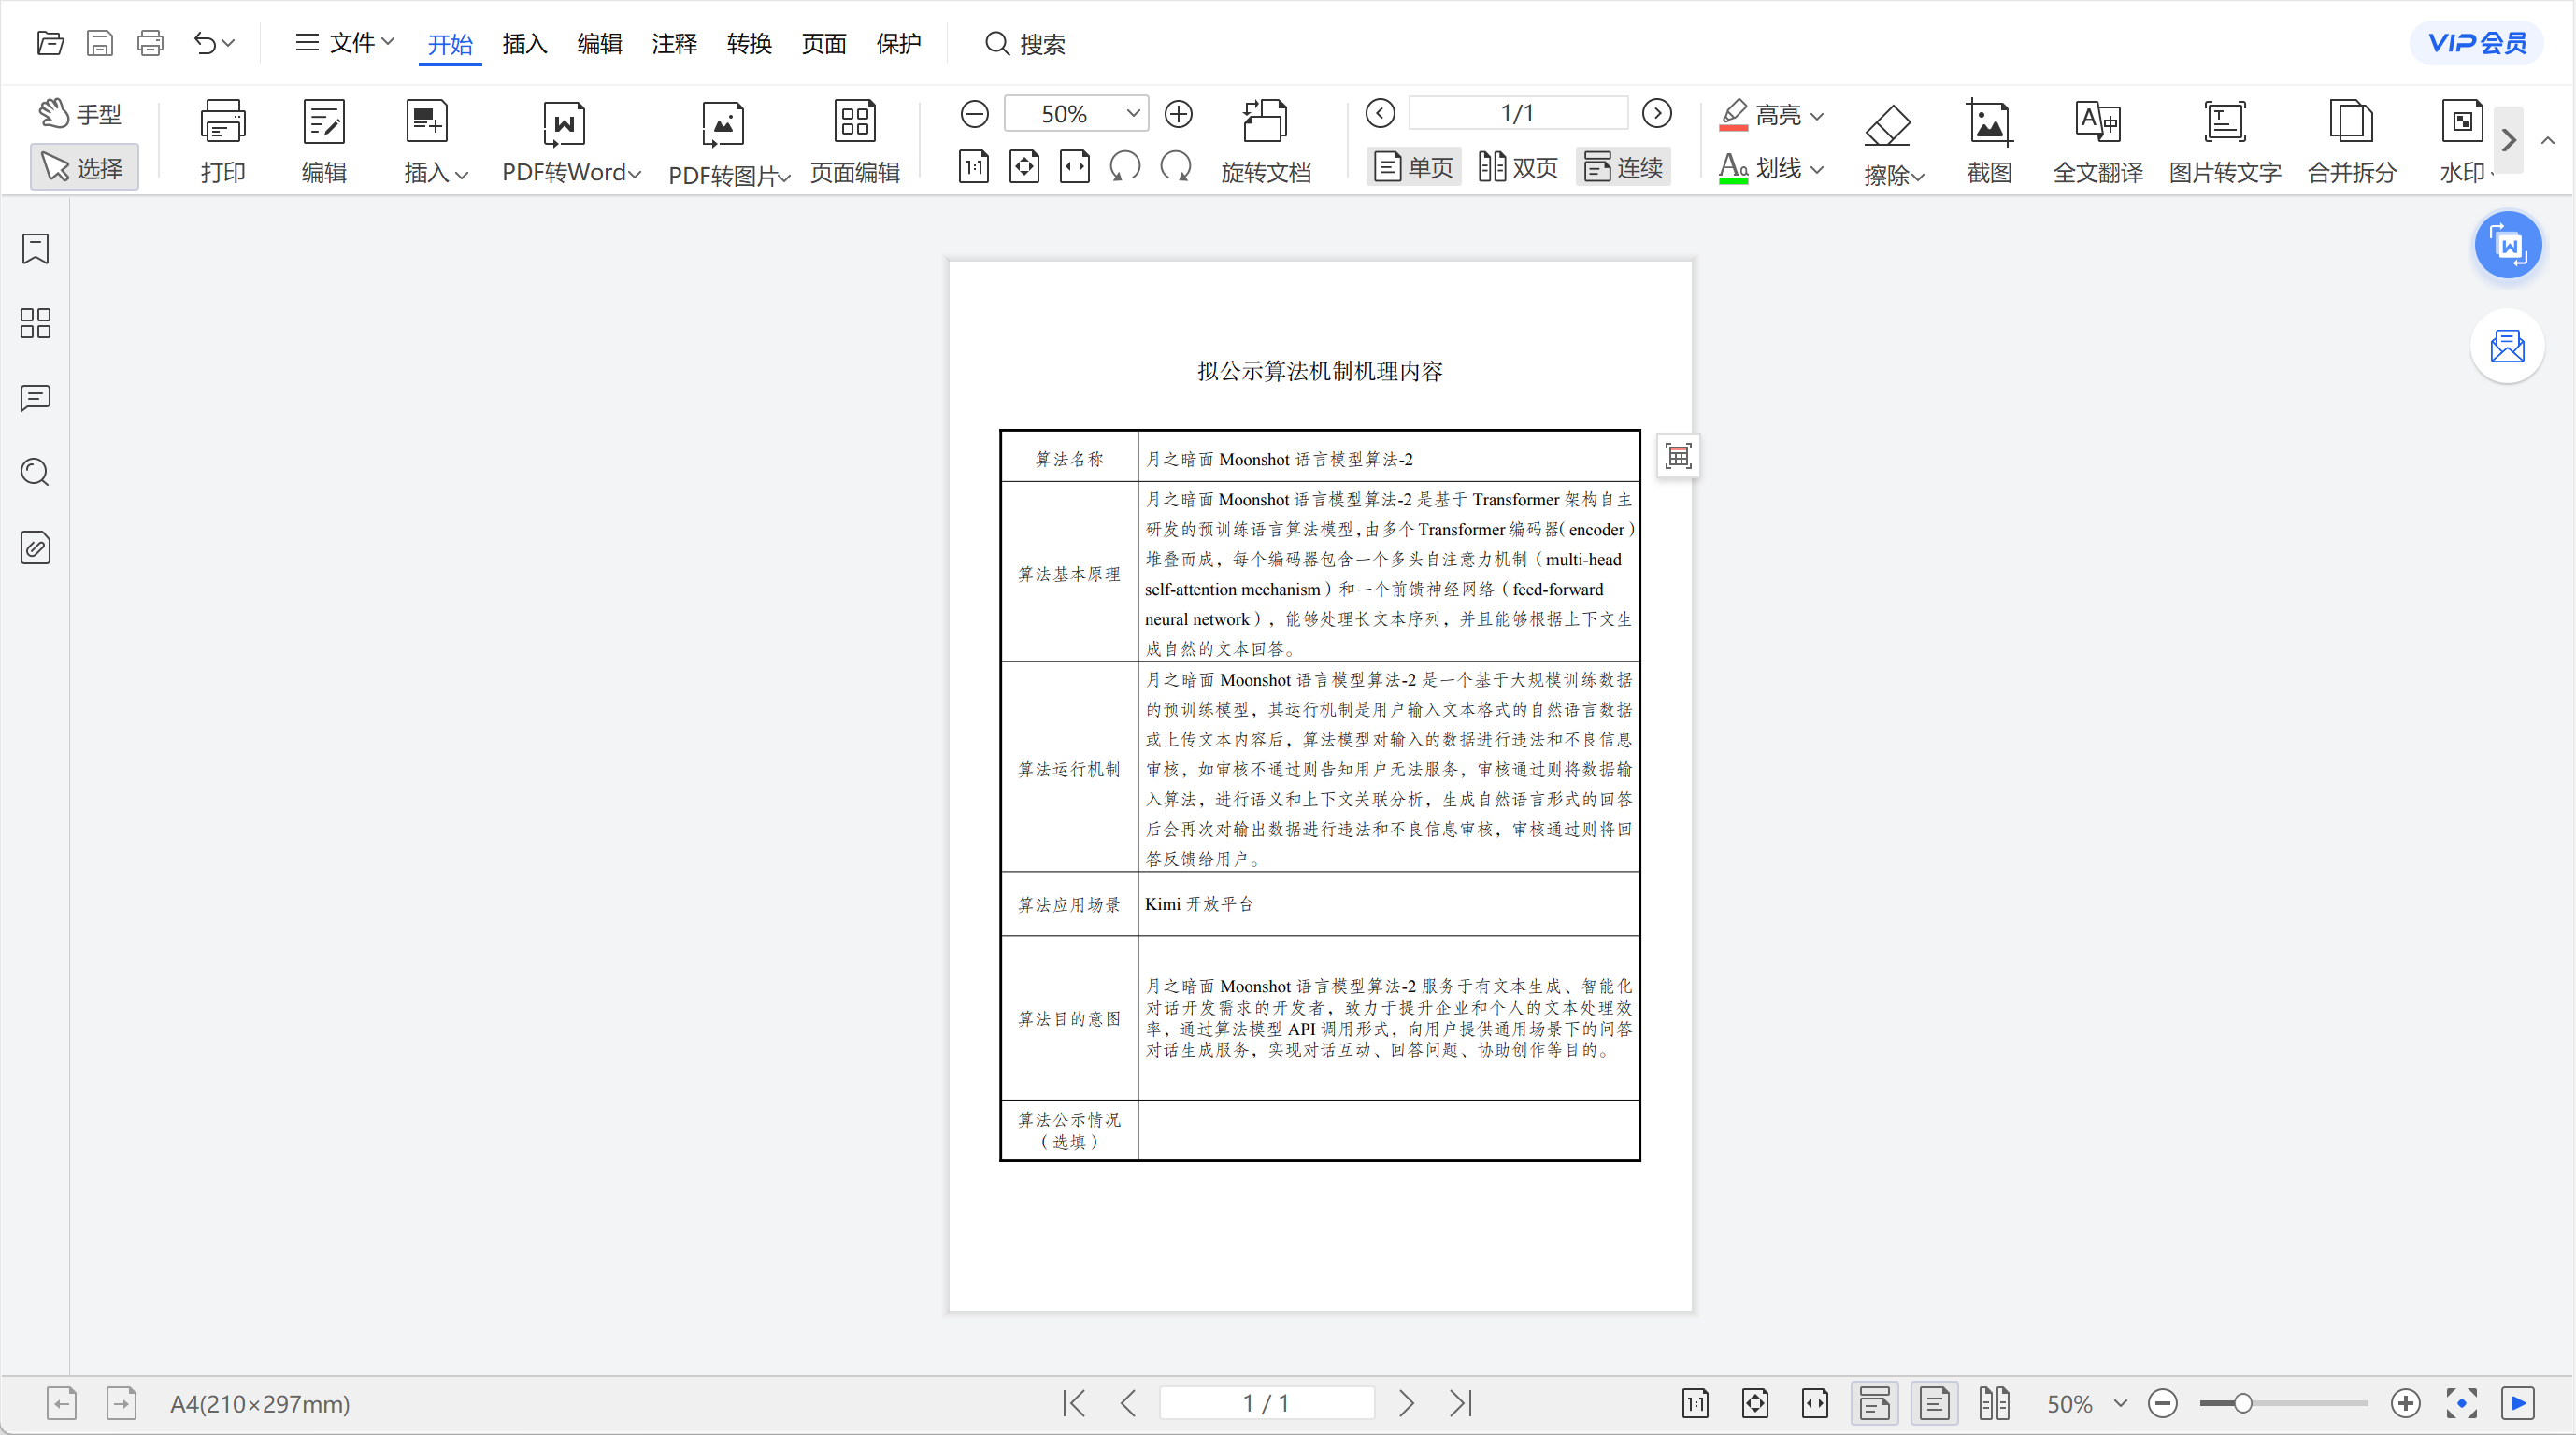2576x1435 pixels.
Task: Open the search sidebar panel
Action: (35, 472)
